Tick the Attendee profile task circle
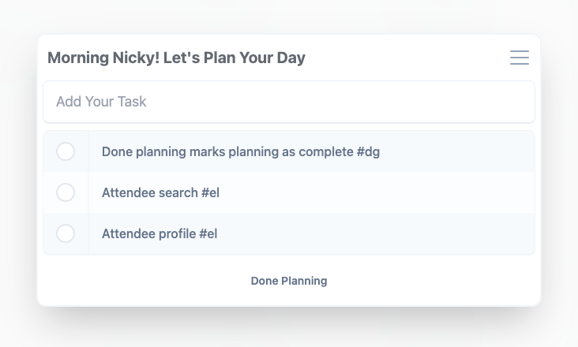Screen dimensions: 578x347 pos(66,233)
